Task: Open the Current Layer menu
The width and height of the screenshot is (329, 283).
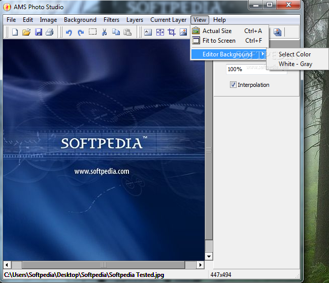Action: 168,20
